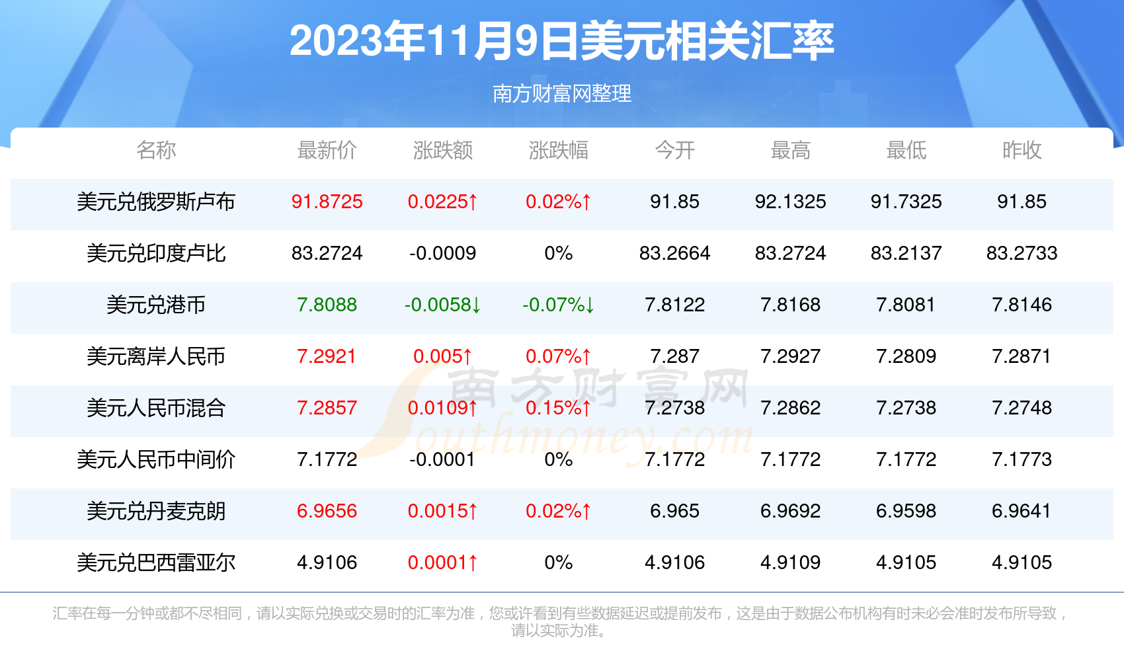Click Brazilian real high 4.9109

[791, 563]
